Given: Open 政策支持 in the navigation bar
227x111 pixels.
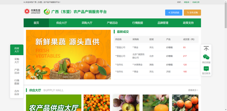Looking at the screenshot, I should 188,23.
